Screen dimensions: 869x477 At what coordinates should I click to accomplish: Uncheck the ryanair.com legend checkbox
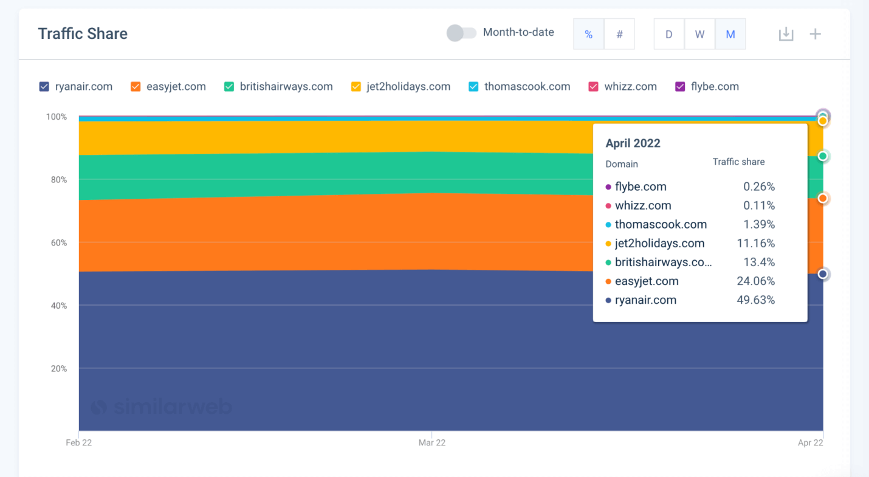(44, 87)
